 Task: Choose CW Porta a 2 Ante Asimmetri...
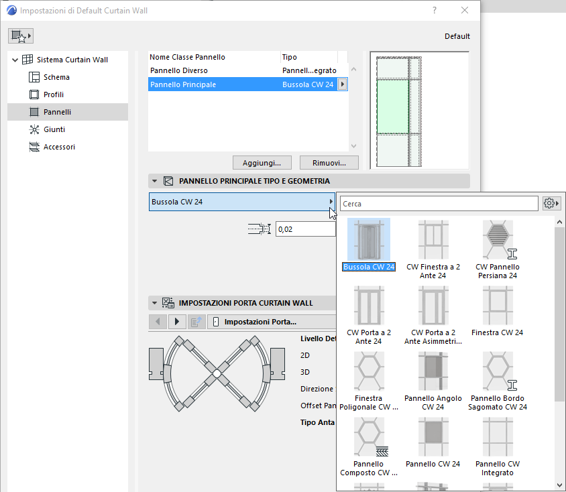point(433,315)
